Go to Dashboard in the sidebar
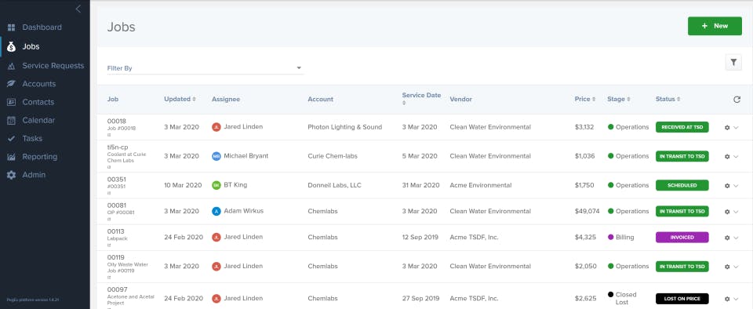This screenshot has width=753, height=309. [42, 27]
